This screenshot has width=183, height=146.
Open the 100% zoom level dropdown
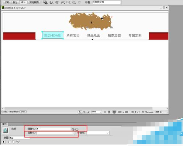coord(96,112)
